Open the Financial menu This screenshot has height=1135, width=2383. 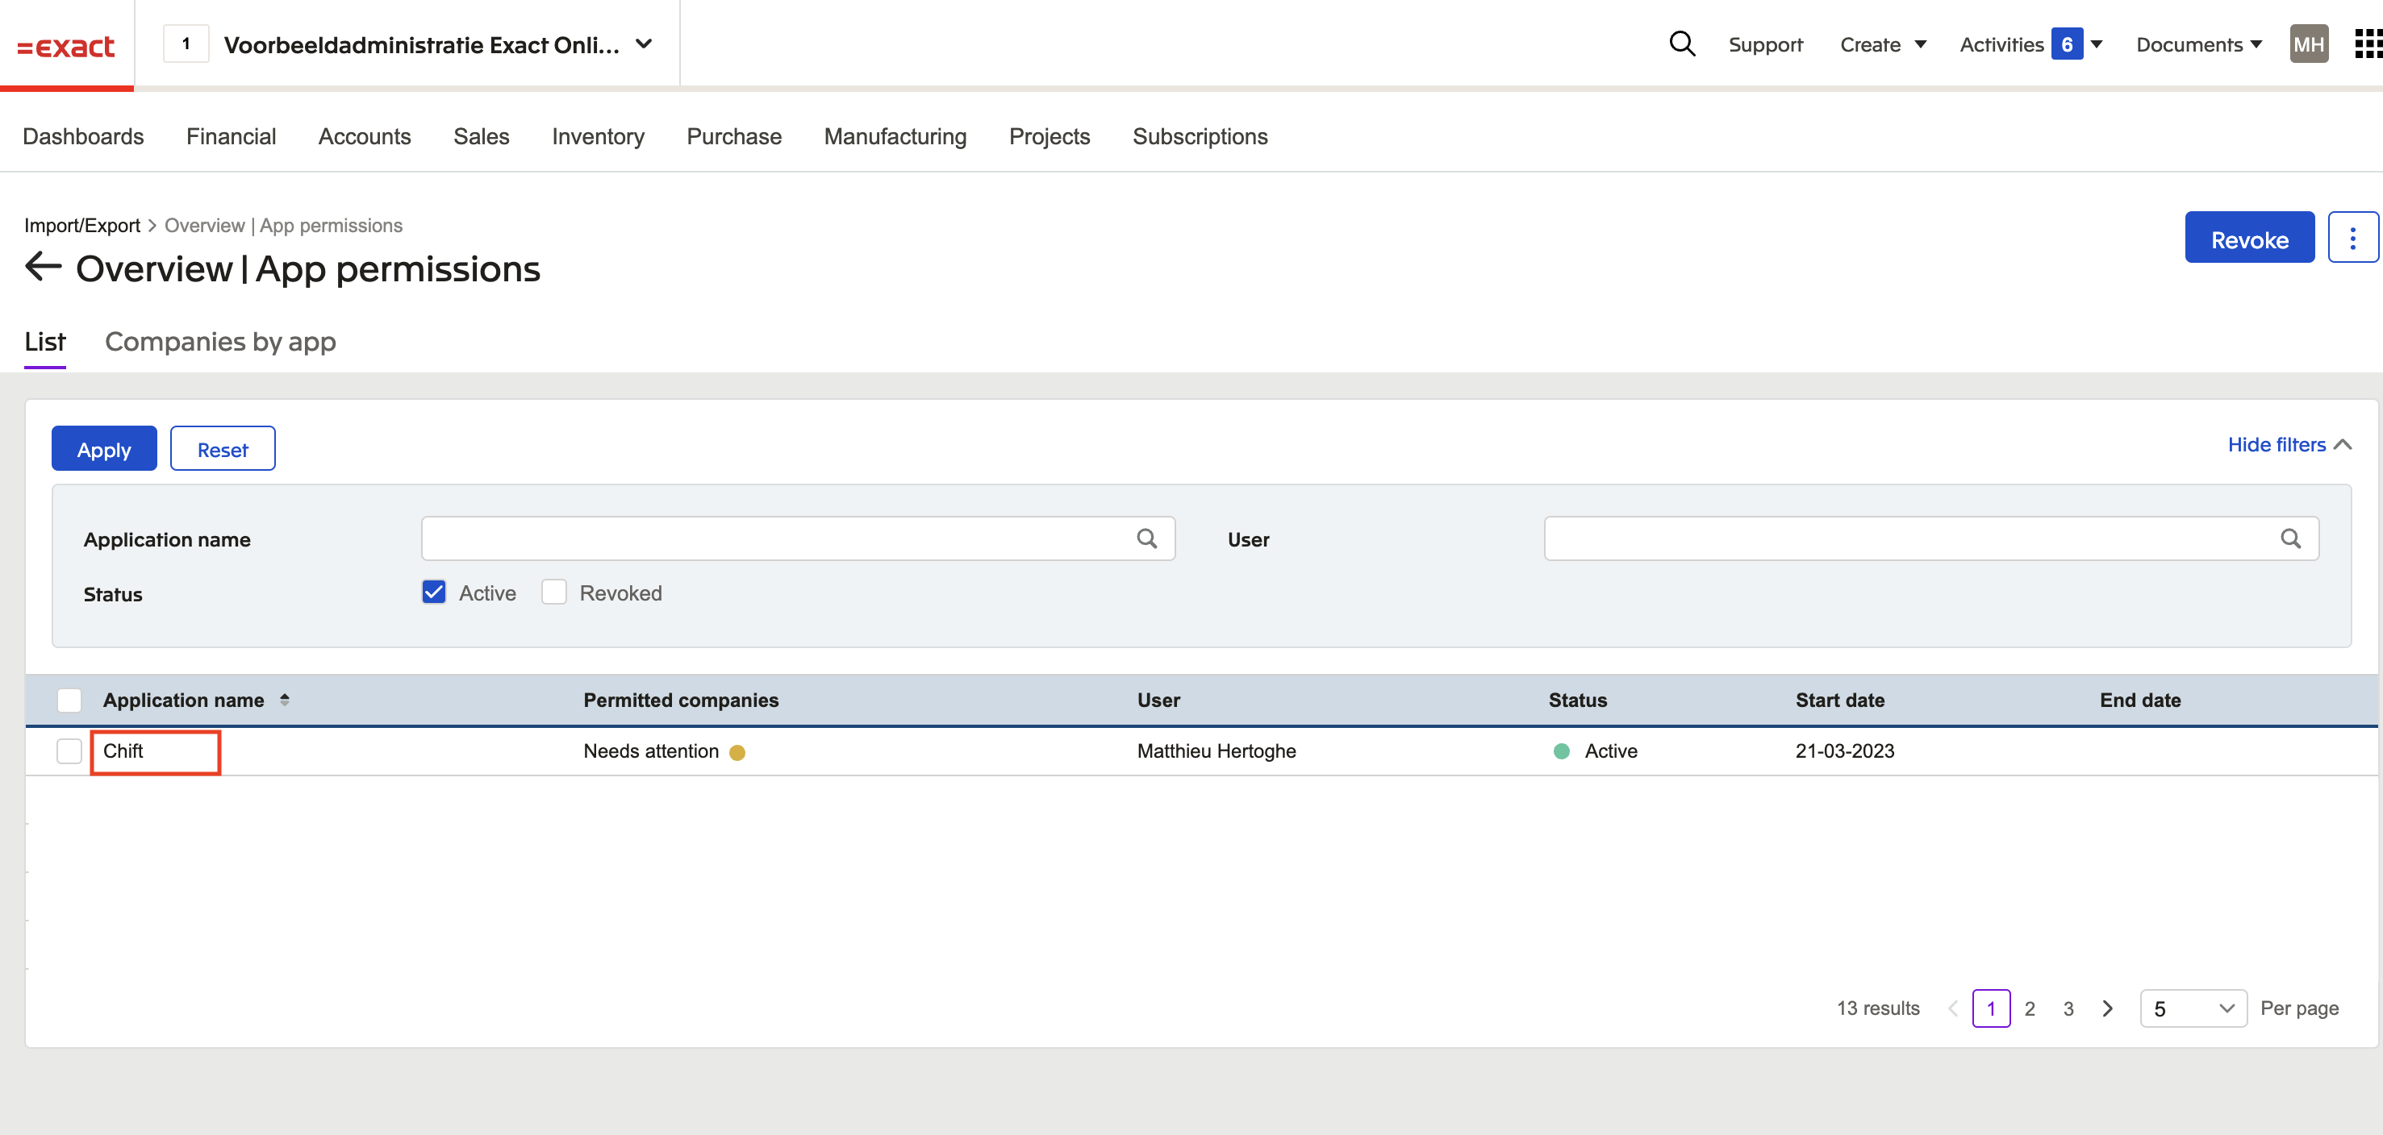(231, 137)
